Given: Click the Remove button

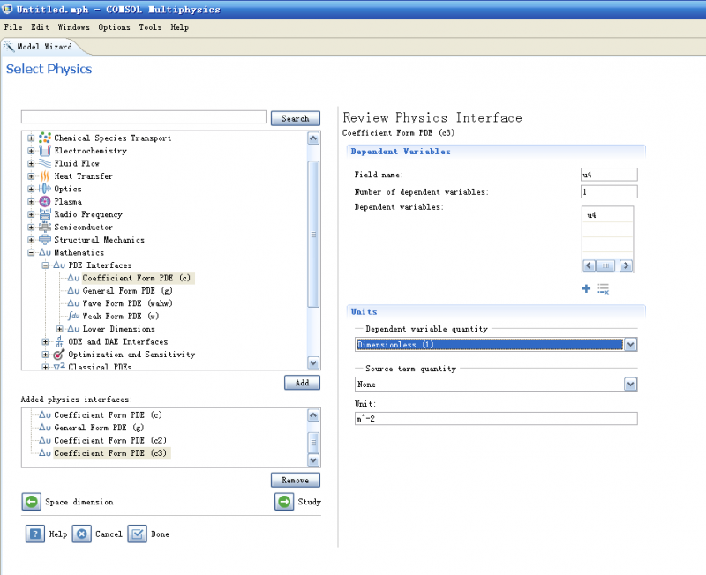Looking at the screenshot, I should tap(296, 480).
